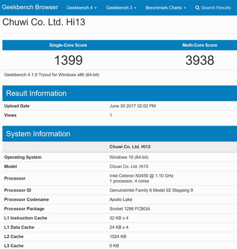Select the 1 processor, 4 cores text

pyautogui.click(x=129, y=181)
